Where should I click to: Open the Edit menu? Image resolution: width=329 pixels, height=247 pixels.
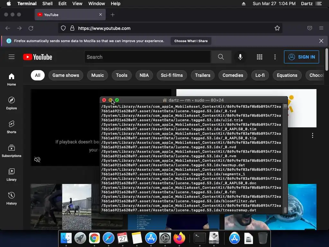click(x=62, y=4)
